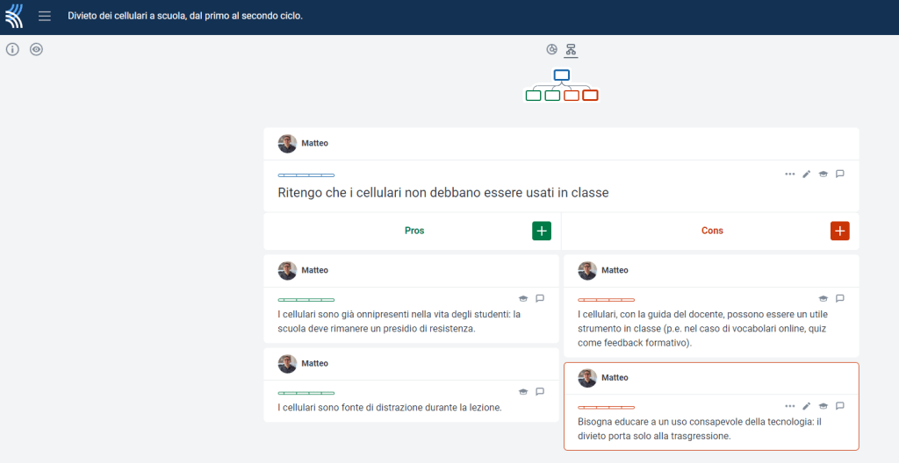The height and width of the screenshot is (463, 899).
Task: Open comments on the 'fonte di distrazione' claim
Action: click(540, 391)
